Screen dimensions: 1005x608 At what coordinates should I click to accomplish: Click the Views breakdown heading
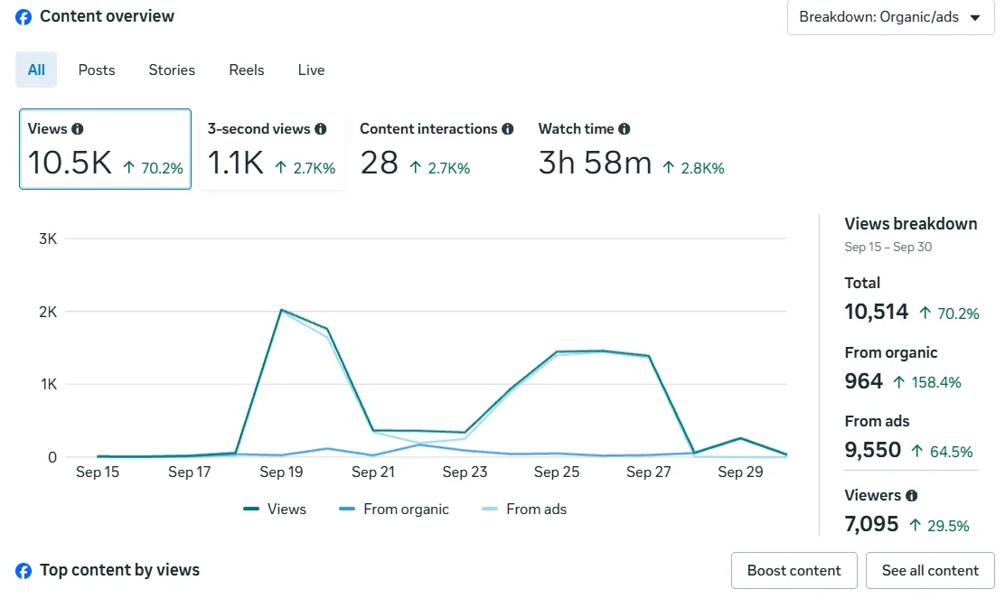pos(911,223)
